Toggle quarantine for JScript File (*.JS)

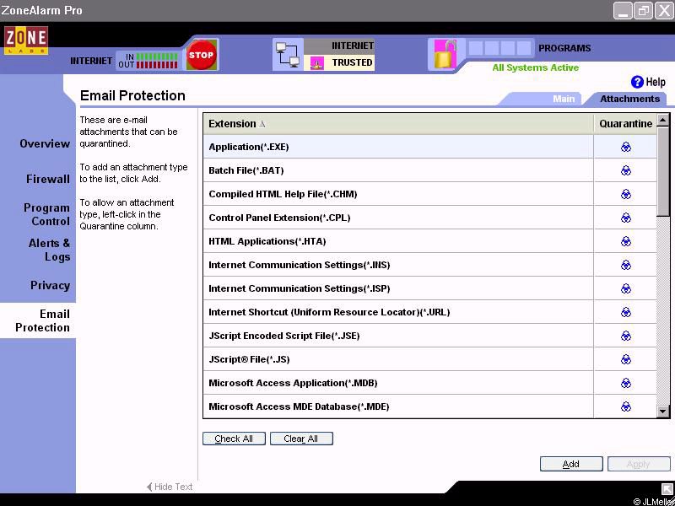(x=626, y=359)
